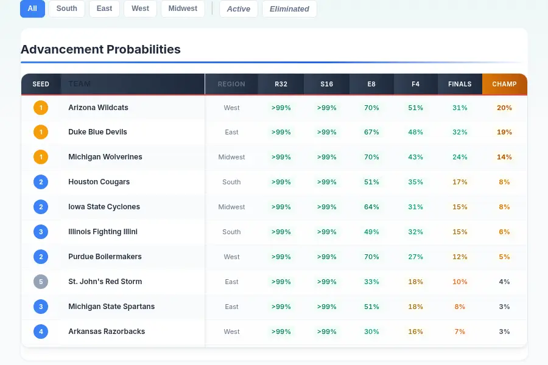Select the Purdue Boilermakers team name
The image size is (548, 365).
tap(105, 257)
